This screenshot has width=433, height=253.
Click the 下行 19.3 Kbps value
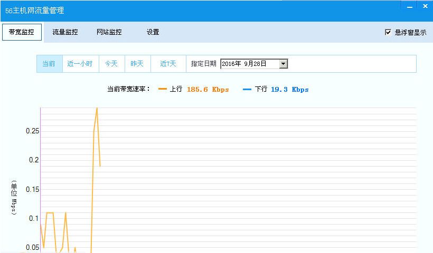point(290,89)
